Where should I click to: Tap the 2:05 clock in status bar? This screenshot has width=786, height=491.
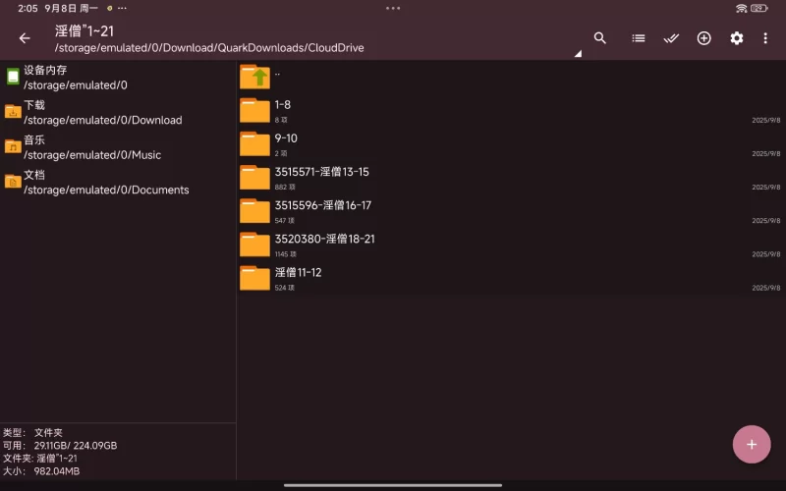[x=28, y=8]
